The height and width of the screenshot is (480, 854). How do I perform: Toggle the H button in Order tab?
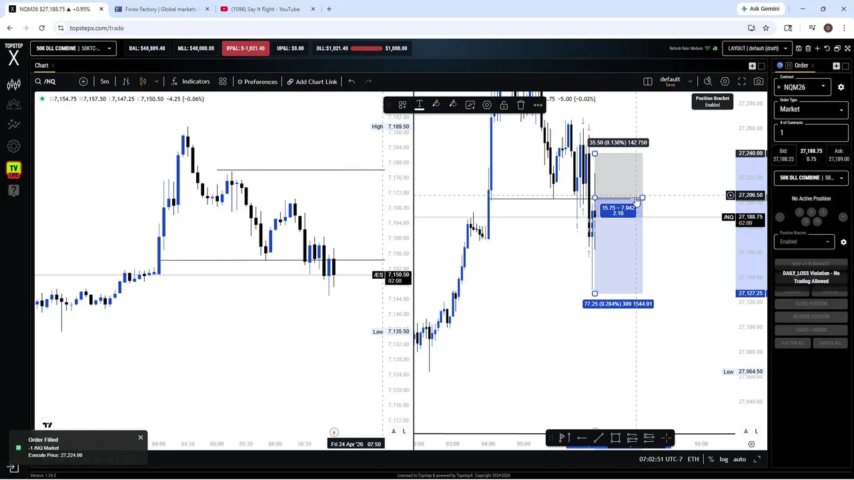[x=789, y=66]
